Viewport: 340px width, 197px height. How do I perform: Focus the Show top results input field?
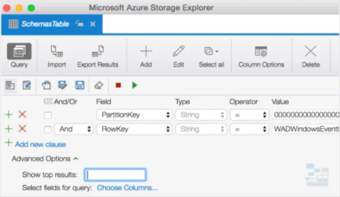coord(115,175)
